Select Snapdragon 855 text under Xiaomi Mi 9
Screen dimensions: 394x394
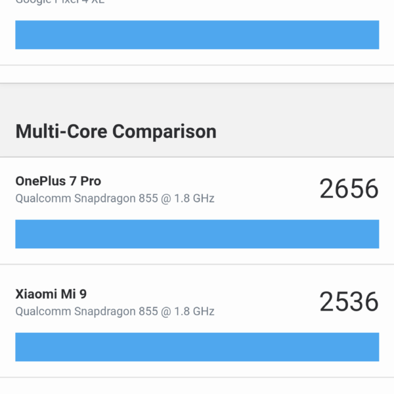[x=114, y=311]
